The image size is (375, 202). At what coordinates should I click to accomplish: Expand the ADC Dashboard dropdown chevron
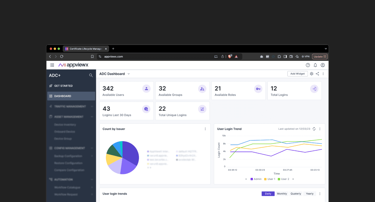click(x=129, y=74)
